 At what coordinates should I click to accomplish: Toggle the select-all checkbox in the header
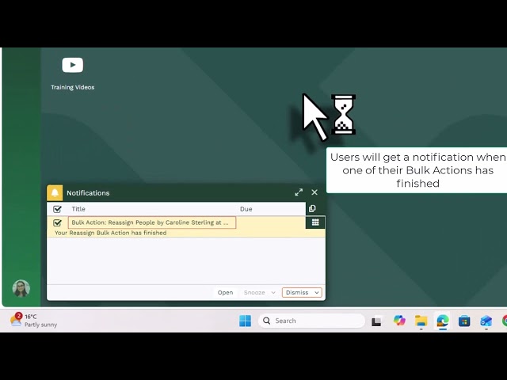[57, 209]
